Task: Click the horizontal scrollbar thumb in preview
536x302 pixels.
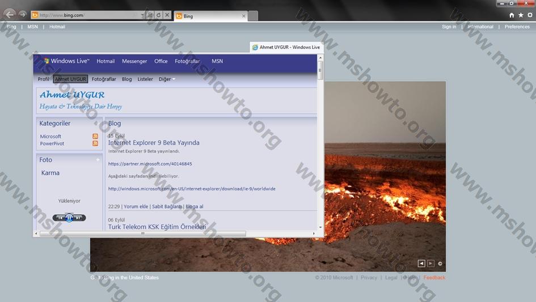Action: pos(143,233)
